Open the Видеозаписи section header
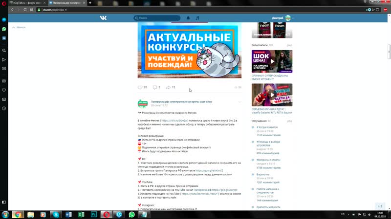391x219 pixels. (x=260, y=45)
